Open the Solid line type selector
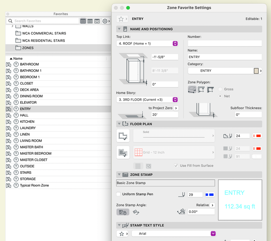 174,136
